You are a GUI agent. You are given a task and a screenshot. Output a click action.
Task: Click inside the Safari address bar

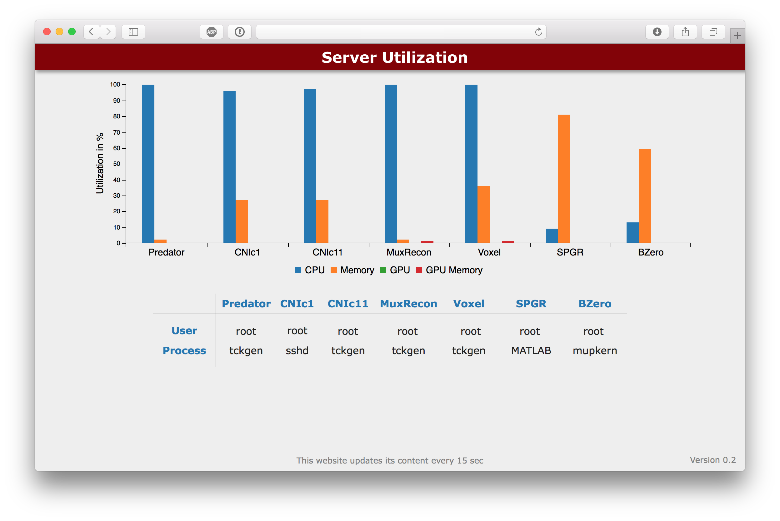click(392, 32)
